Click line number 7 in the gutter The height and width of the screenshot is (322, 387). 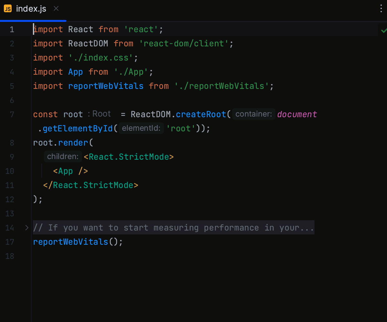(x=12, y=114)
